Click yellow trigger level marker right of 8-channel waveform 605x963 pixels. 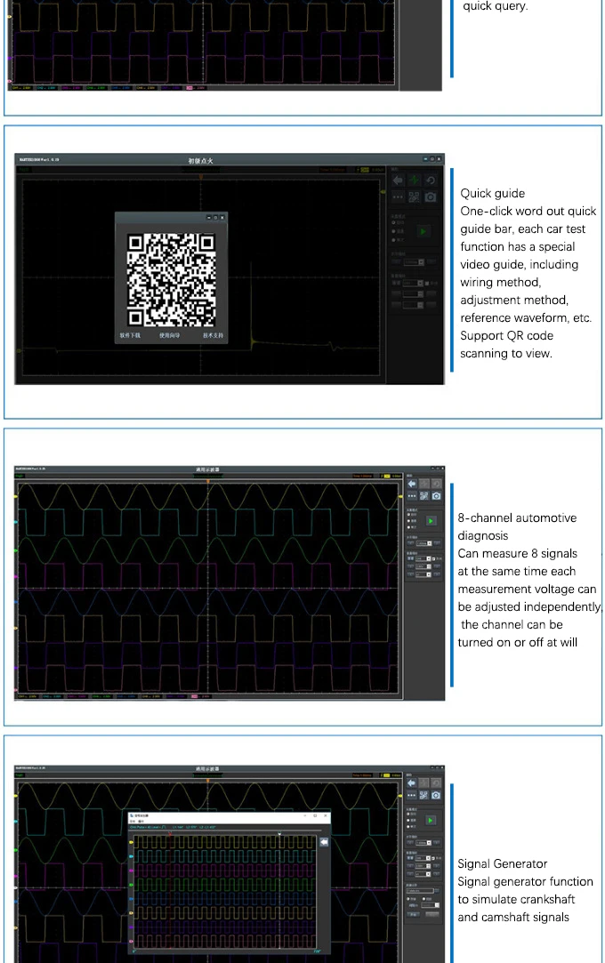(400, 496)
